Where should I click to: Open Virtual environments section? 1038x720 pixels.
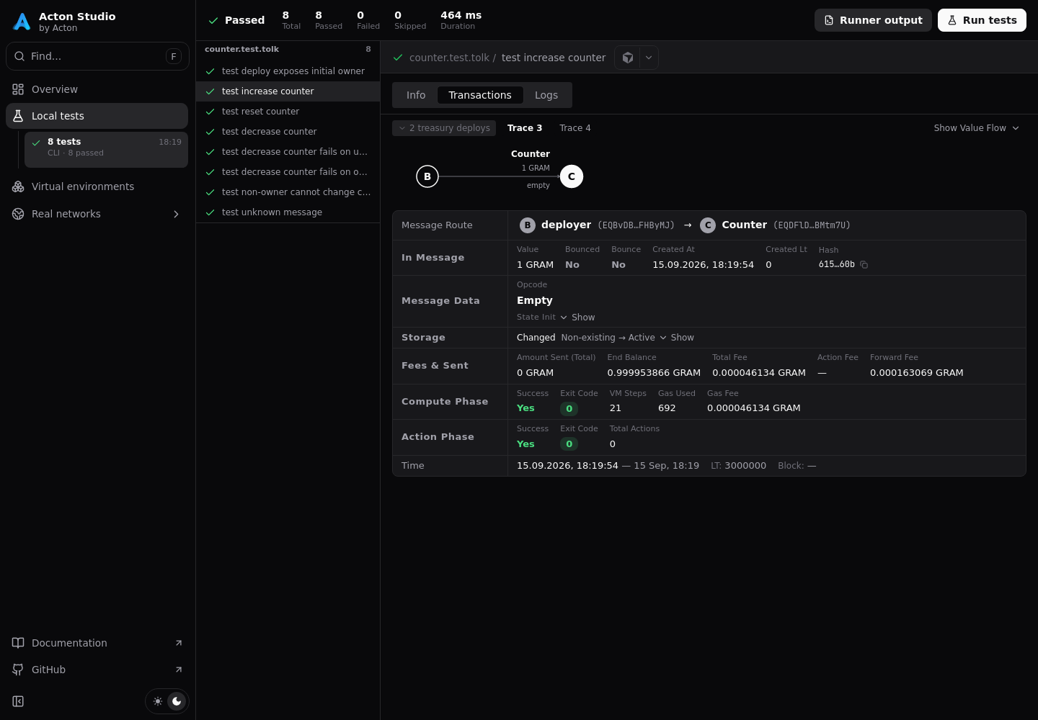[x=97, y=186]
